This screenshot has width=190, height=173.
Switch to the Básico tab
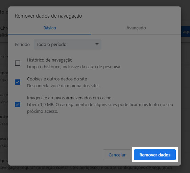tap(50, 28)
